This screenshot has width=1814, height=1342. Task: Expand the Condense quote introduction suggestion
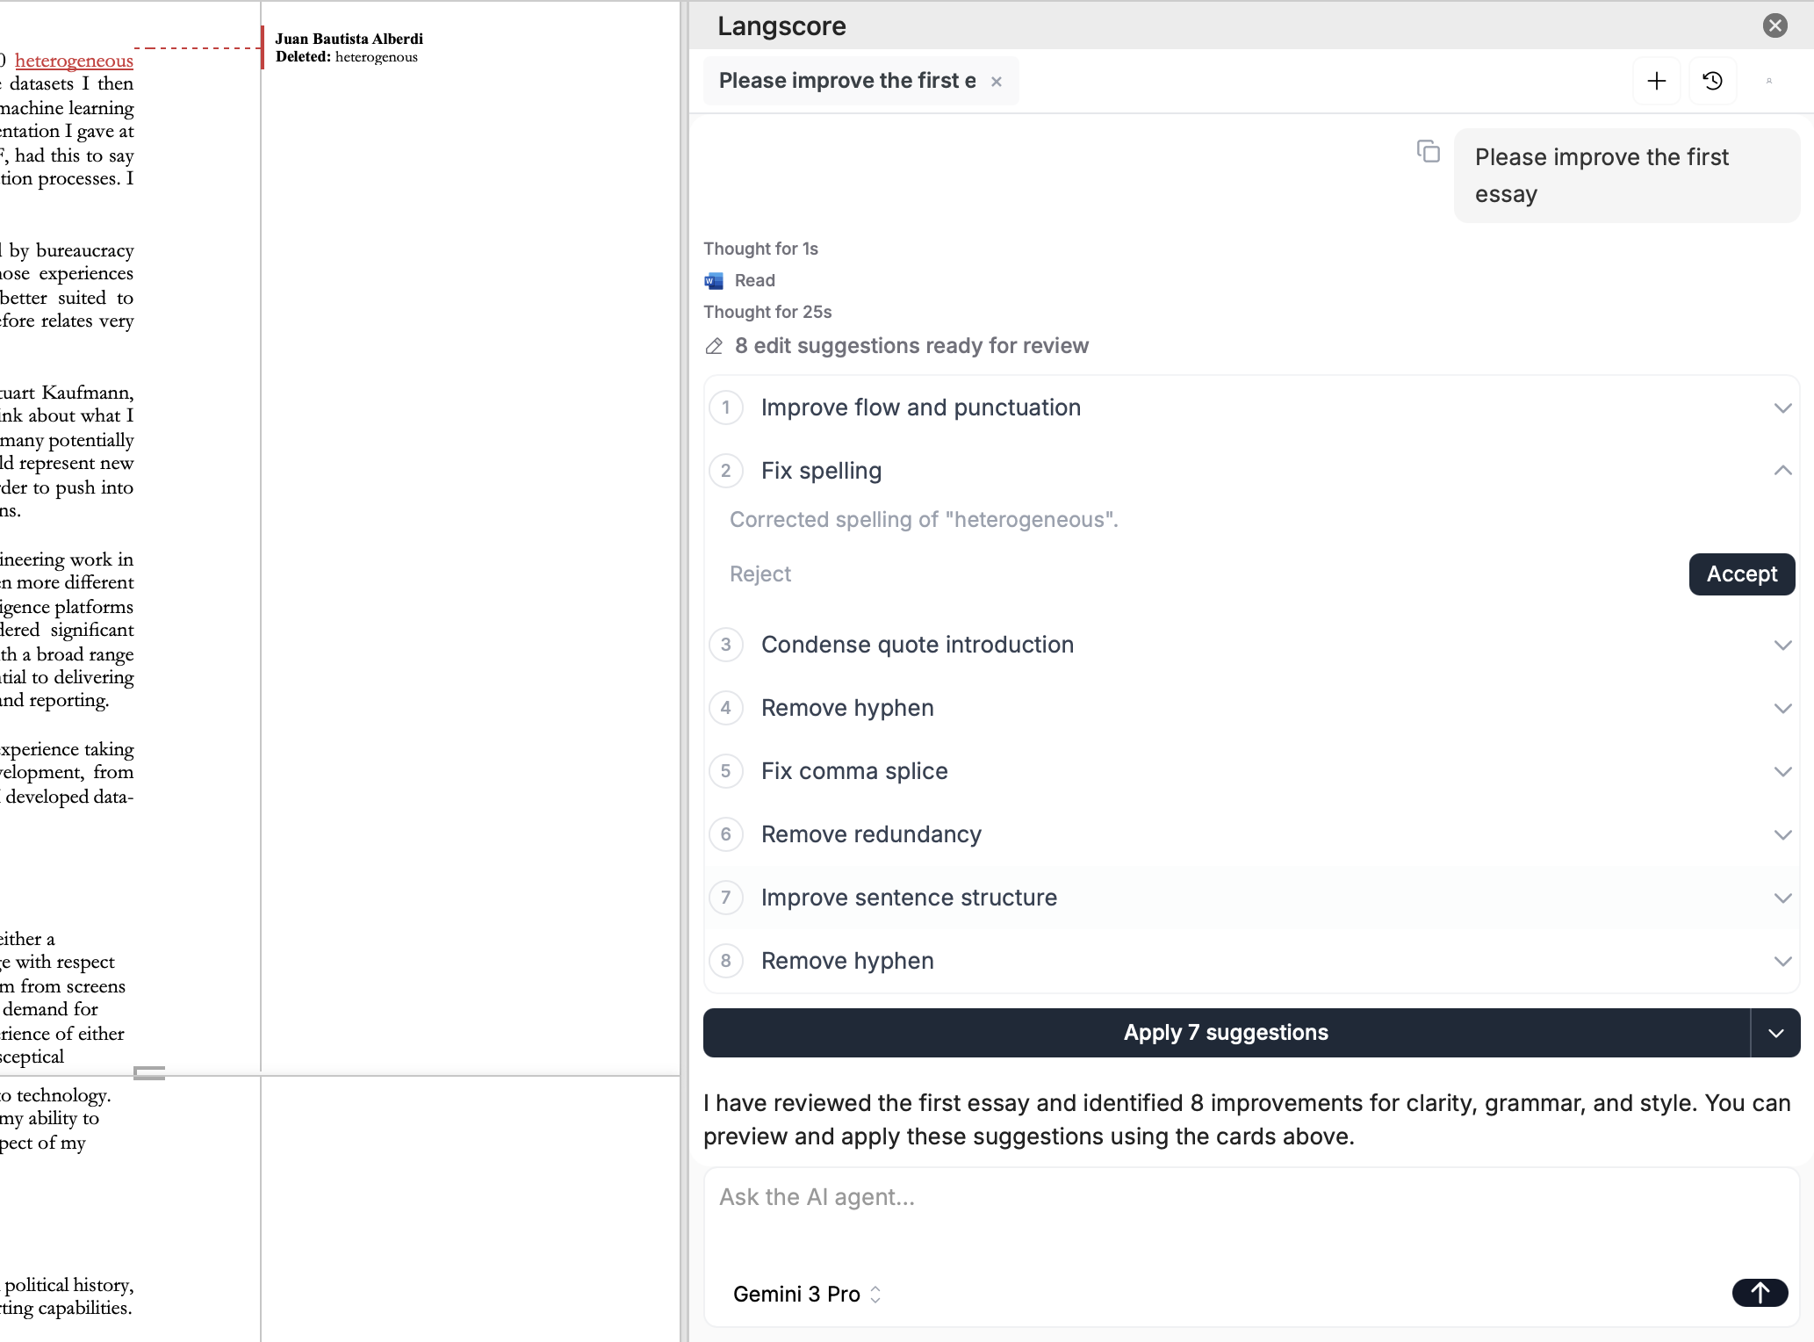pyautogui.click(x=1783, y=644)
